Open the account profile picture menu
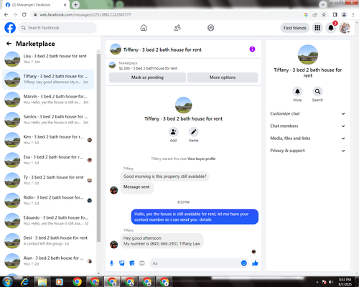The image size is (359, 287). (345, 28)
